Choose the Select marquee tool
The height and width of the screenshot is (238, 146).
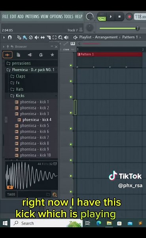coord(54,37)
